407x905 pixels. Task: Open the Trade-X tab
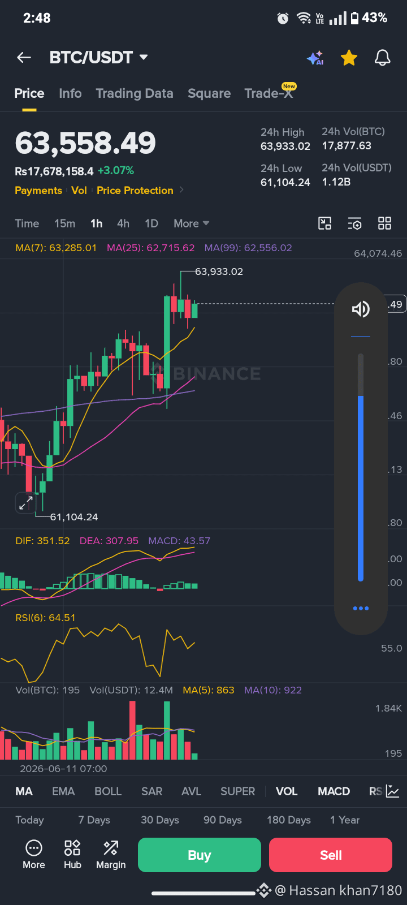tap(269, 93)
